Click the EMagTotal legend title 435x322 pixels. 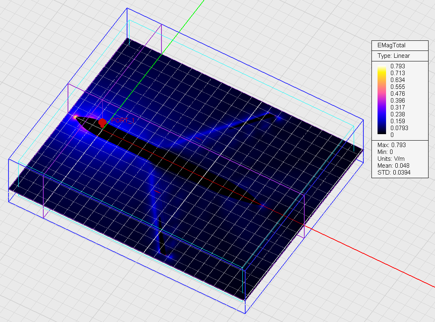click(x=391, y=46)
